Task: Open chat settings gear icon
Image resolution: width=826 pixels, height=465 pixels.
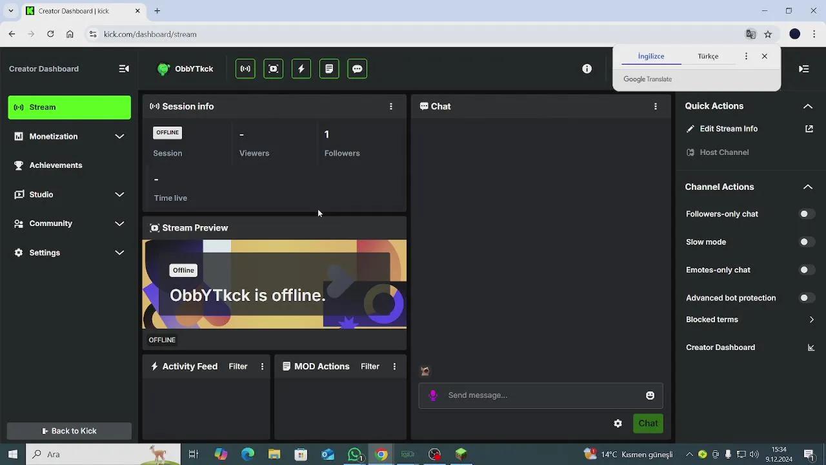Action: 618,424
